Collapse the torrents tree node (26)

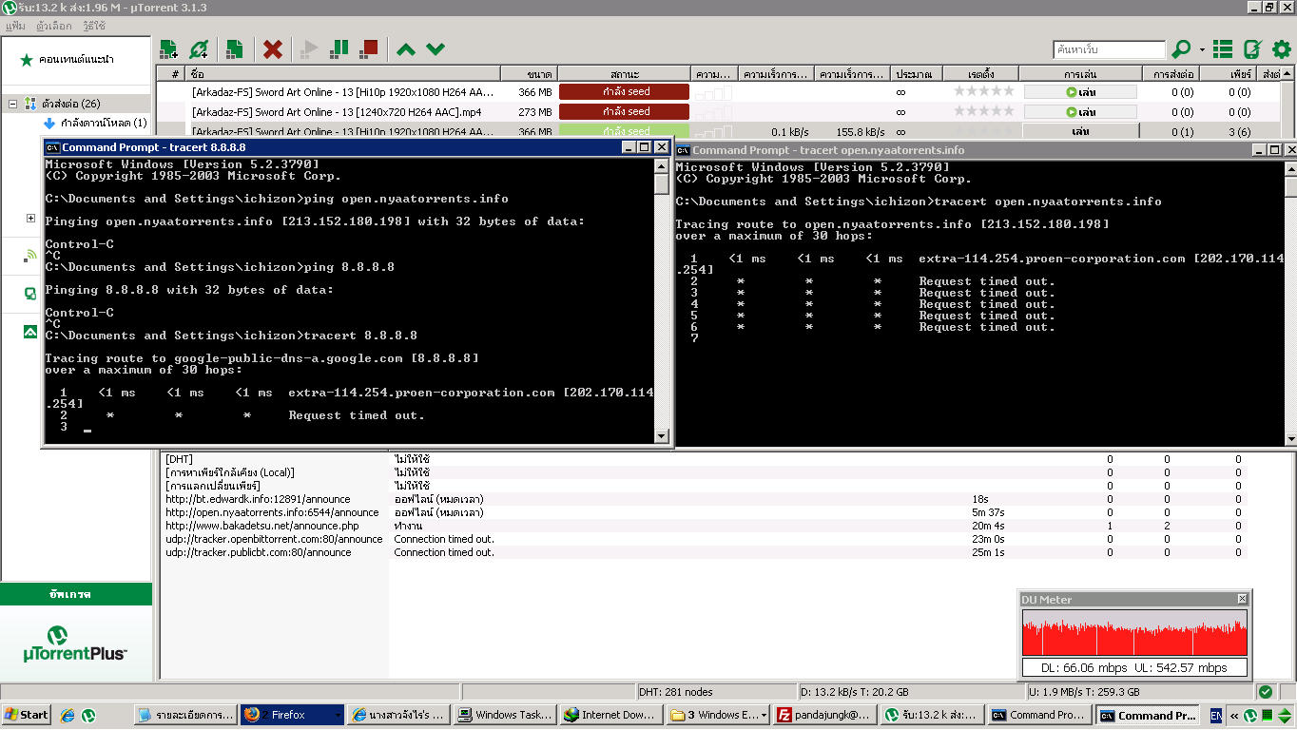click(x=13, y=104)
